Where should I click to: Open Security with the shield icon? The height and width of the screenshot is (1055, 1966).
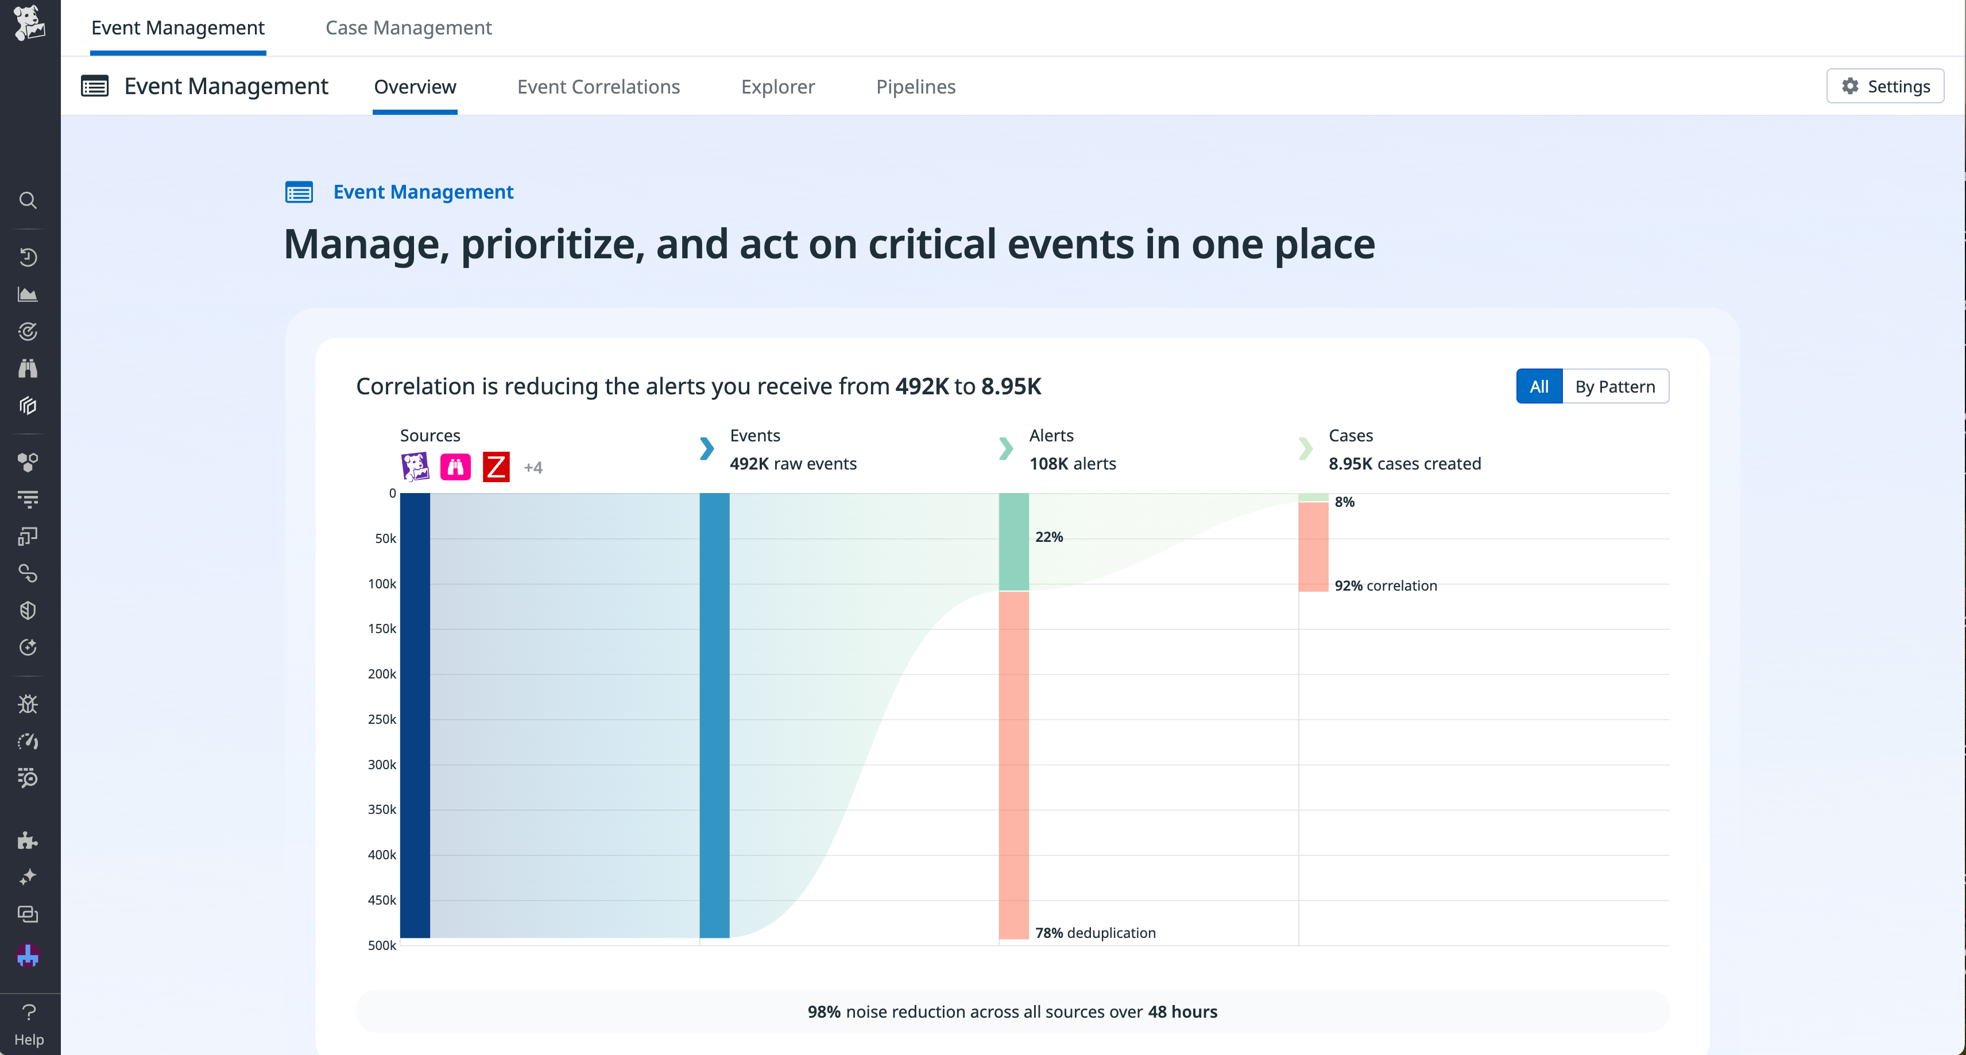[x=28, y=610]
